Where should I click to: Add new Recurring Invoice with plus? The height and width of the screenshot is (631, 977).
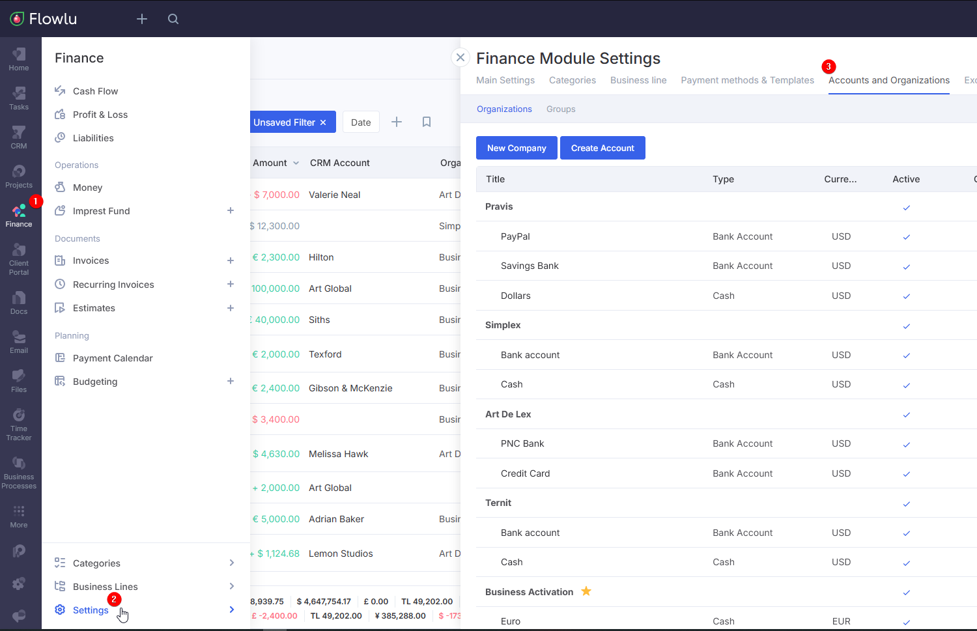[231, 284]
